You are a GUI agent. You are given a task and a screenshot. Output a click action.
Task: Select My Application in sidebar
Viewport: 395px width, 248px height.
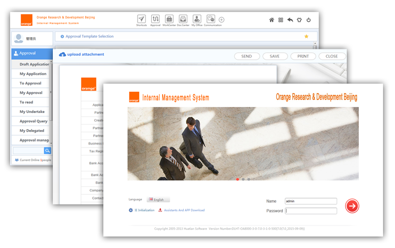point(33,74)
